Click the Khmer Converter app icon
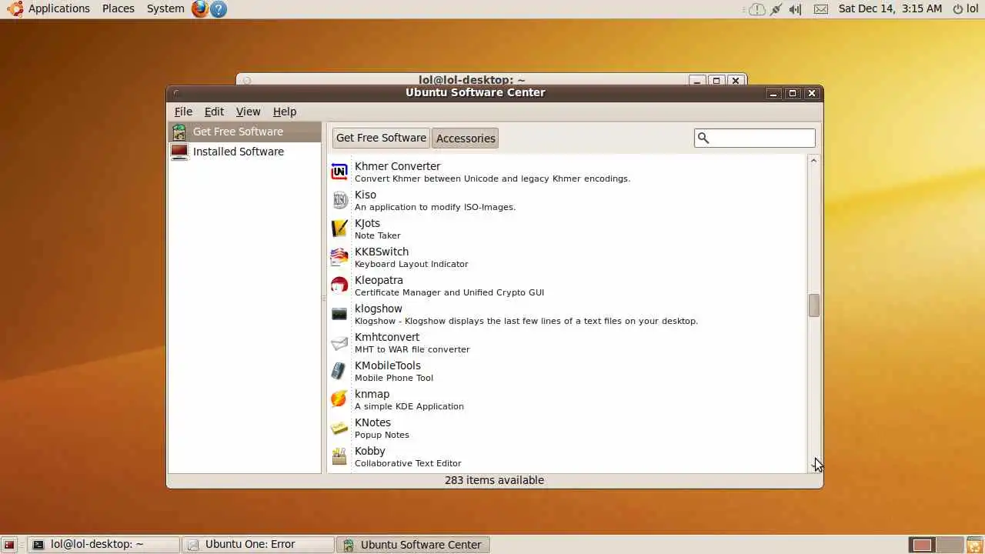 tap(339, 172)
